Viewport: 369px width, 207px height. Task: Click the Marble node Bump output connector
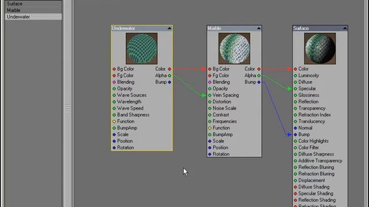[259, 82]
